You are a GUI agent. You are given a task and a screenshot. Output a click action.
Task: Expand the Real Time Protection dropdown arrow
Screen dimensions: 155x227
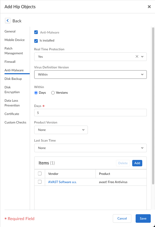pos(142,57)
